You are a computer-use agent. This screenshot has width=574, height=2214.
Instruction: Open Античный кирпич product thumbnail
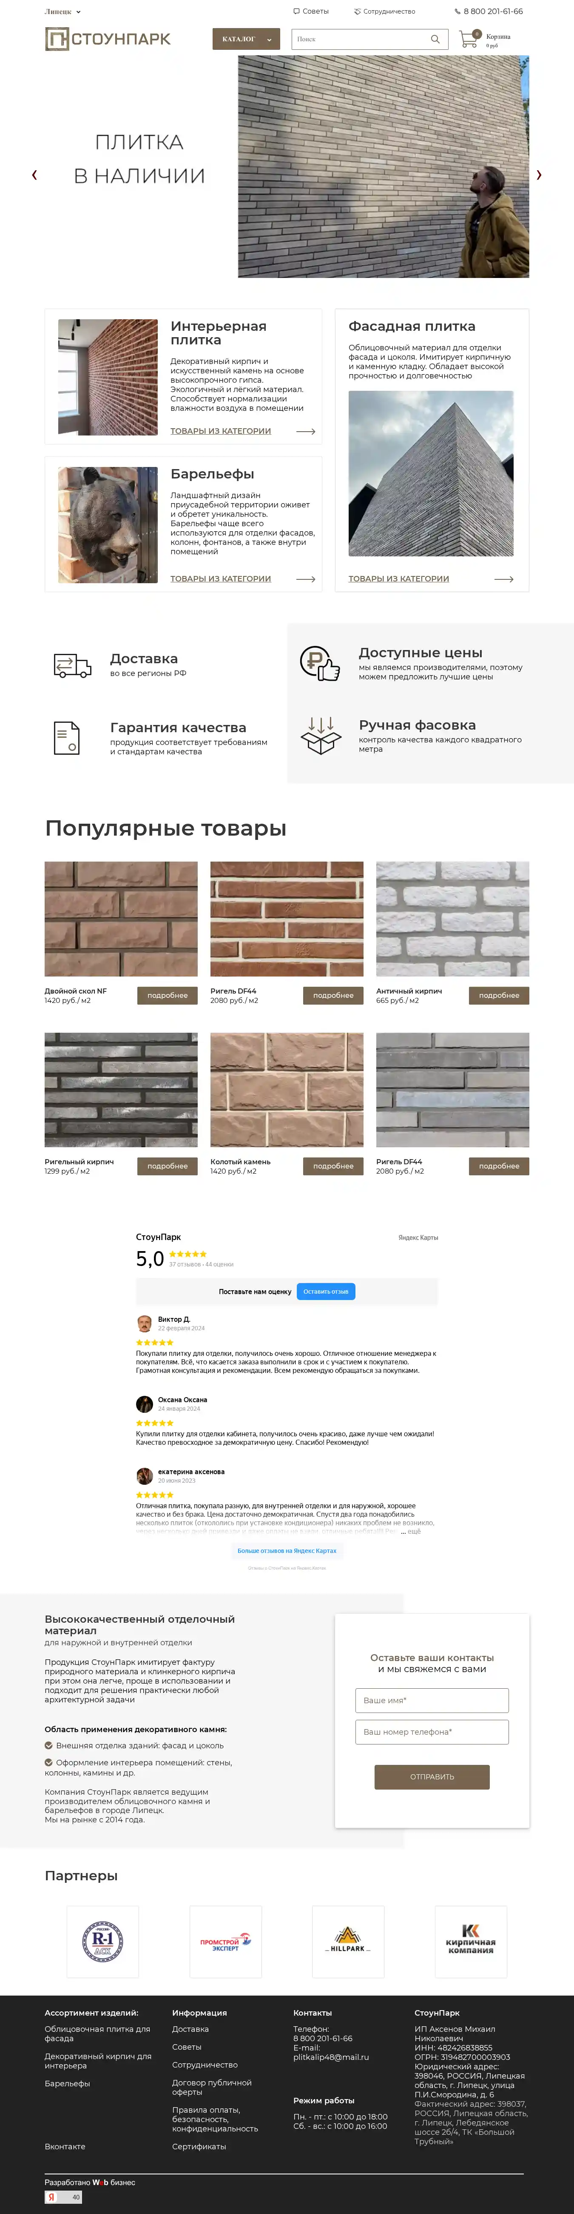453,919
